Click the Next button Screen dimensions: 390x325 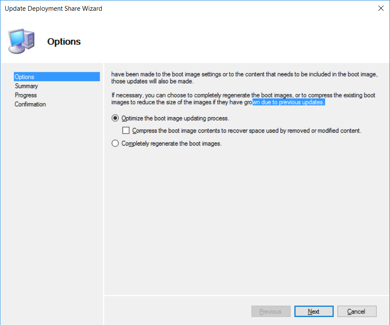[314, 311]
